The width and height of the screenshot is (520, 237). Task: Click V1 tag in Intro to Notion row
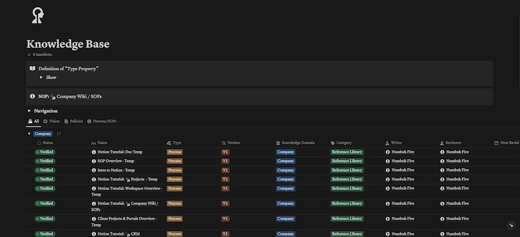(225, 170)
